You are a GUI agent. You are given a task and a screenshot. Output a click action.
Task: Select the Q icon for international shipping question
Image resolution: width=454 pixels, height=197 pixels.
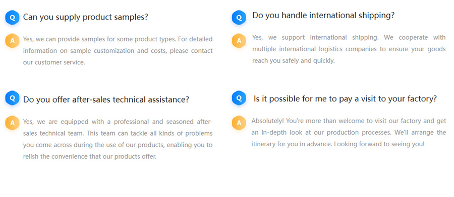pyautogui.click(x=239, y=18)
